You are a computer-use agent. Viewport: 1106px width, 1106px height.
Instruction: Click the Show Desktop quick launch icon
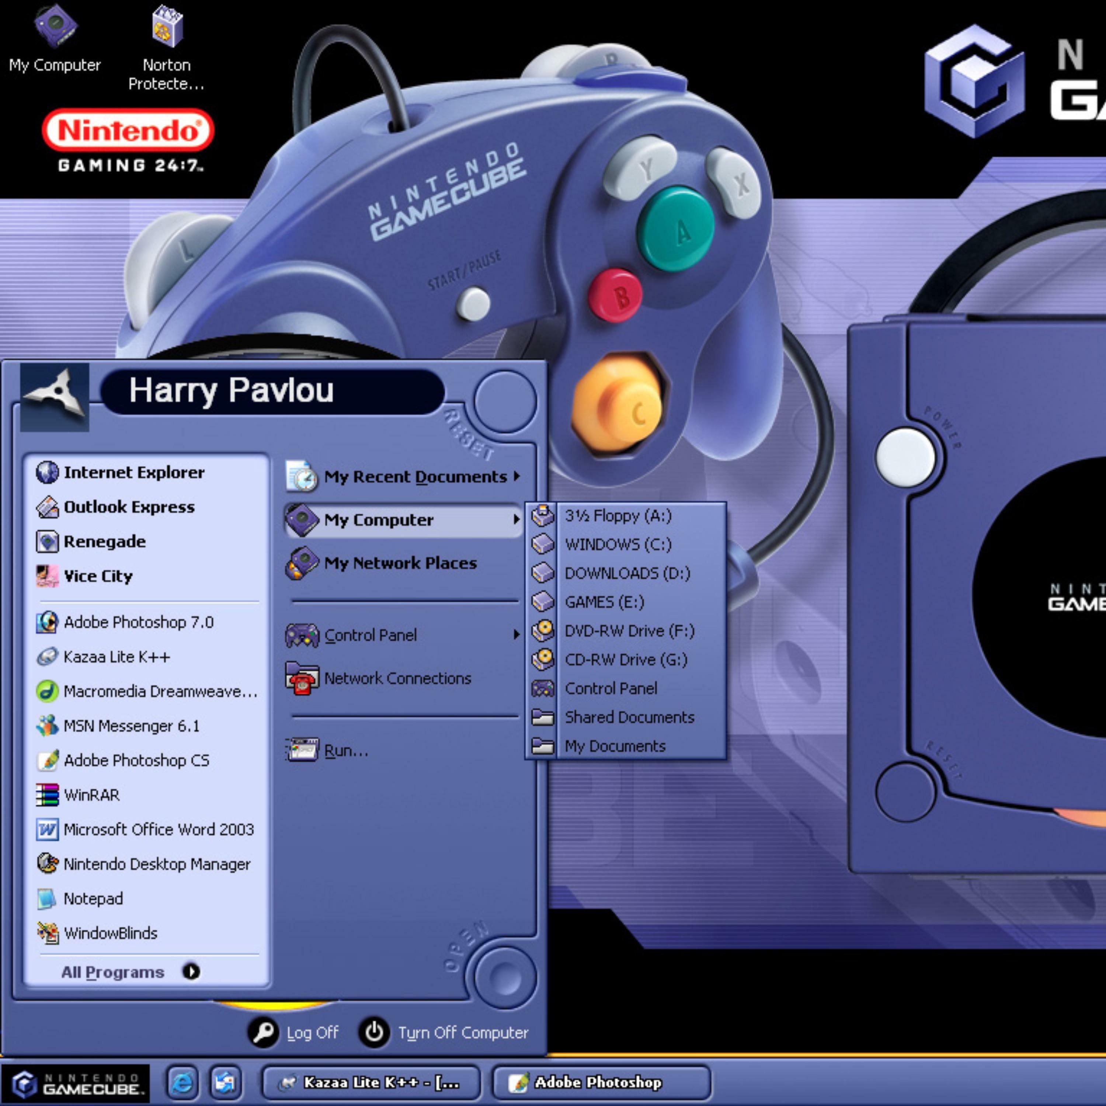click(225, 1082)
